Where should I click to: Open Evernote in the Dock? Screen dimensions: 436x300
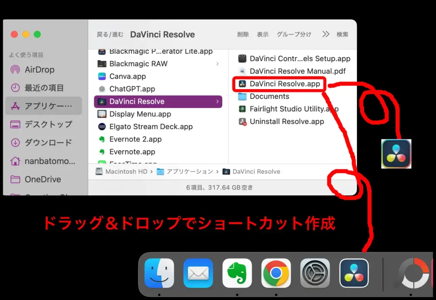tap(237, 273)
